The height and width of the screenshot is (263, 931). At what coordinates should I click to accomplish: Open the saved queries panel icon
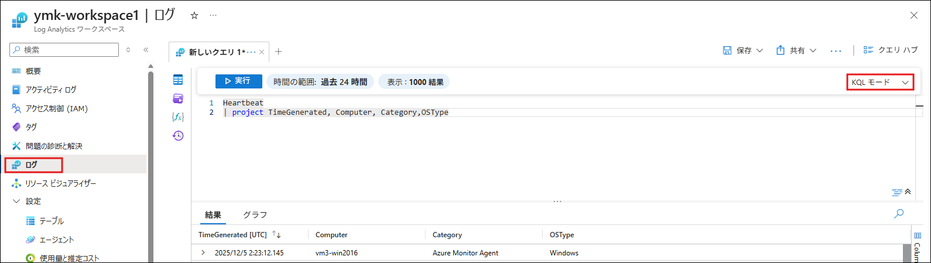(x=178, y=98)
